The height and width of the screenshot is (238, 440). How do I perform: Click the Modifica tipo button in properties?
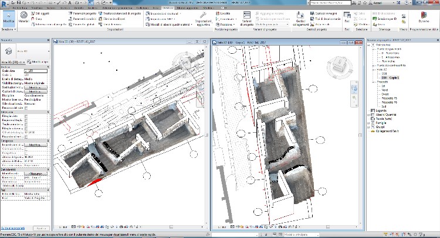36,61
